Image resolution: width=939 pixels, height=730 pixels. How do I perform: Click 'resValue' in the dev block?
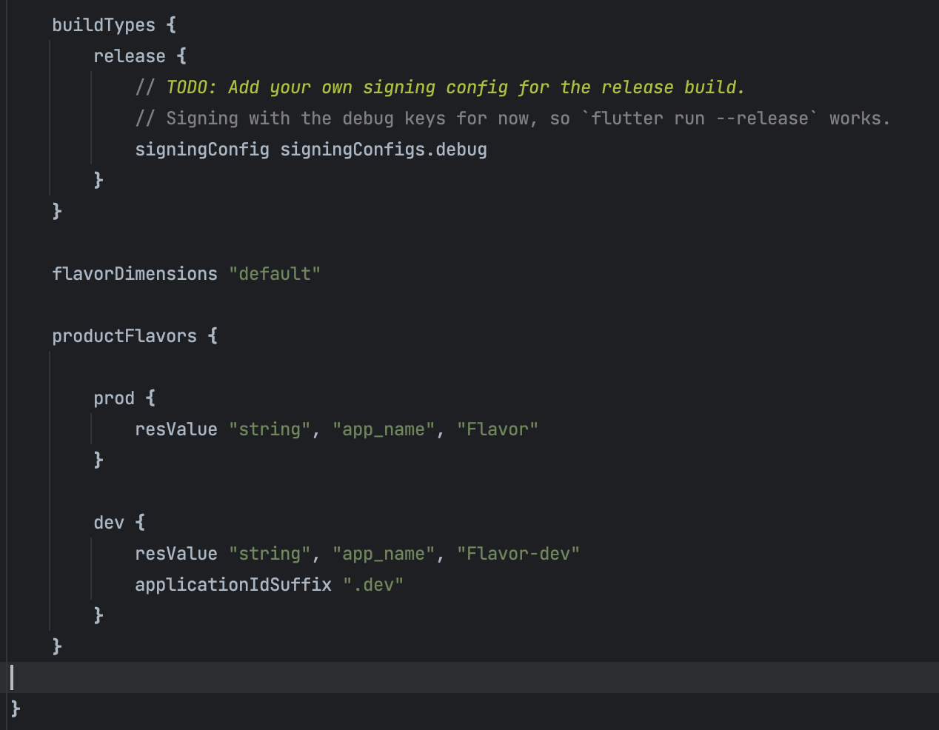[176, 554]
